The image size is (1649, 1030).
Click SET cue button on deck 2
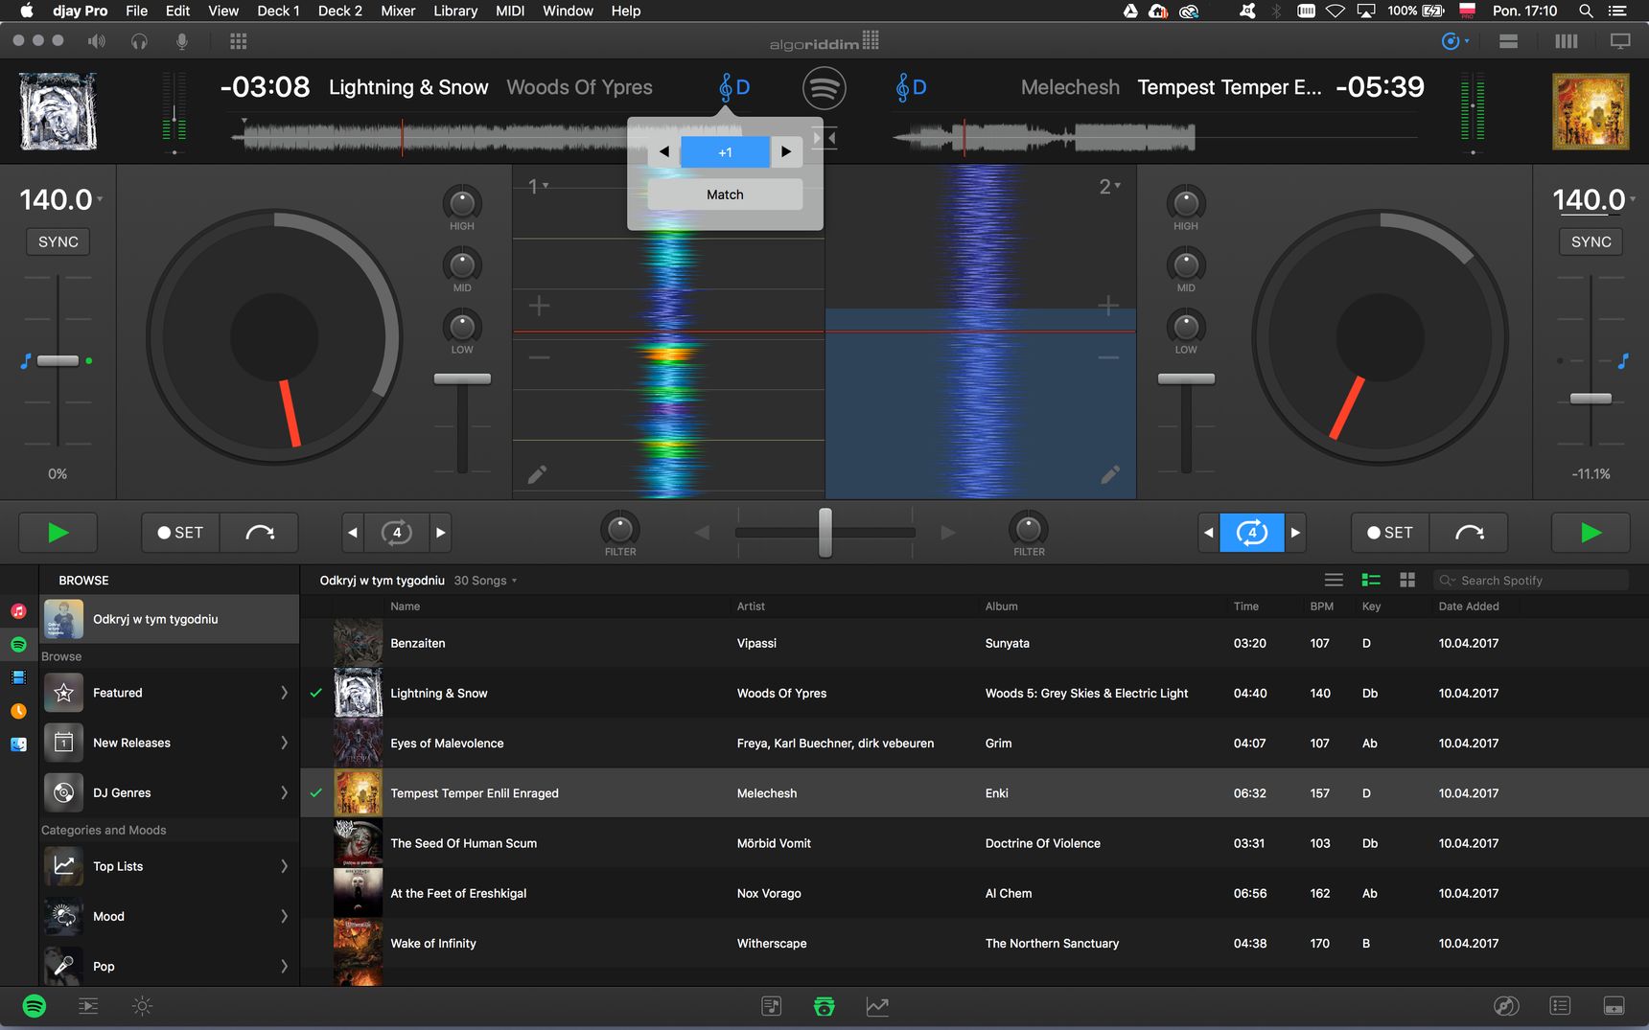coord(1390,533)
